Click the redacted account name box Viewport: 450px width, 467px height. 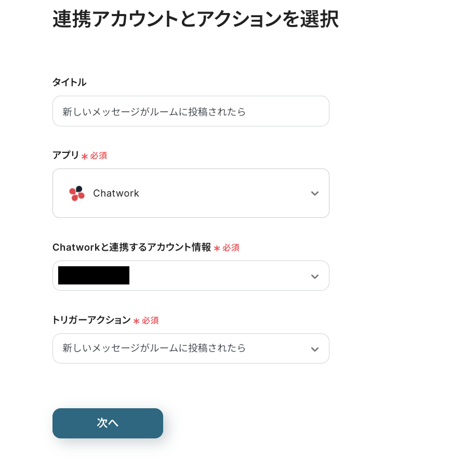click(94, 275)
